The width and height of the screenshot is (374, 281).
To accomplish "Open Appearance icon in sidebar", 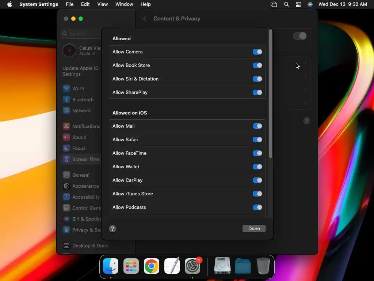I will (66, 186).
